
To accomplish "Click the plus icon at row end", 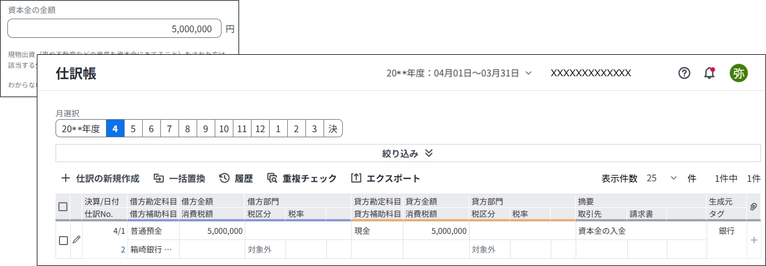I will pos(754,240).
